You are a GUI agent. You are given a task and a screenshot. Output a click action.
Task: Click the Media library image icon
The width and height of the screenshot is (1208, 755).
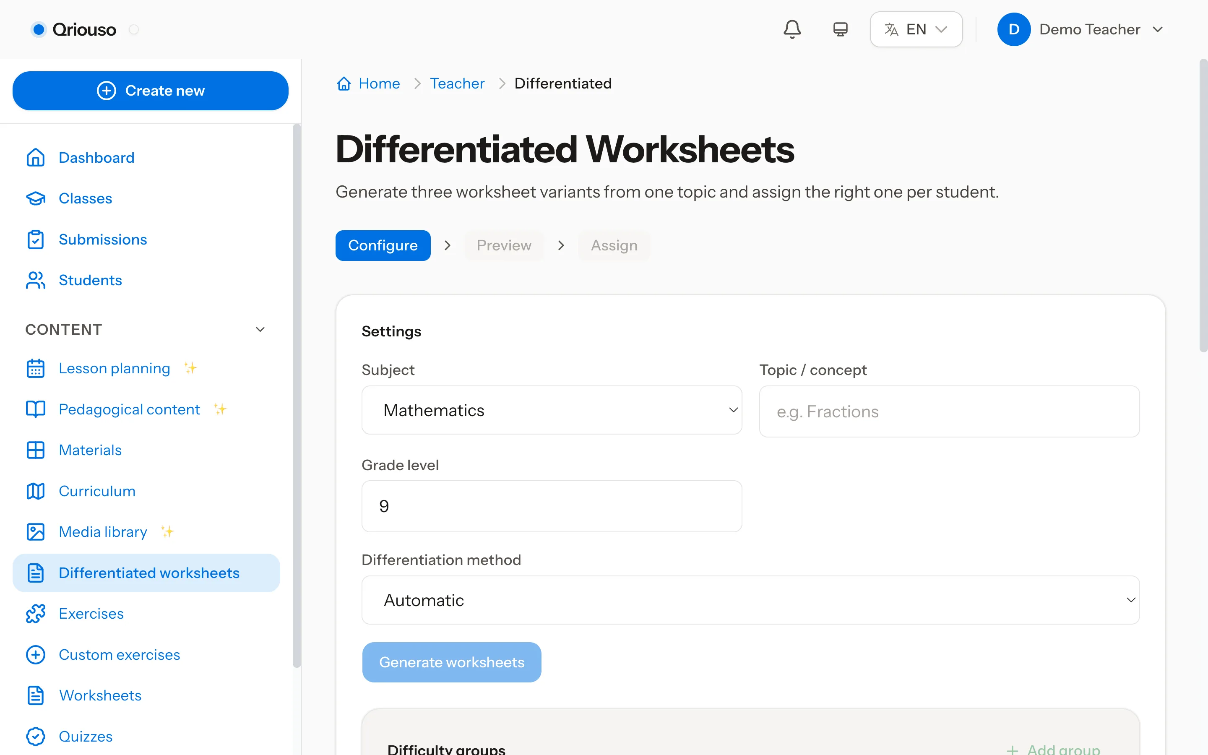pyautogui.click(x=35, y=532)
